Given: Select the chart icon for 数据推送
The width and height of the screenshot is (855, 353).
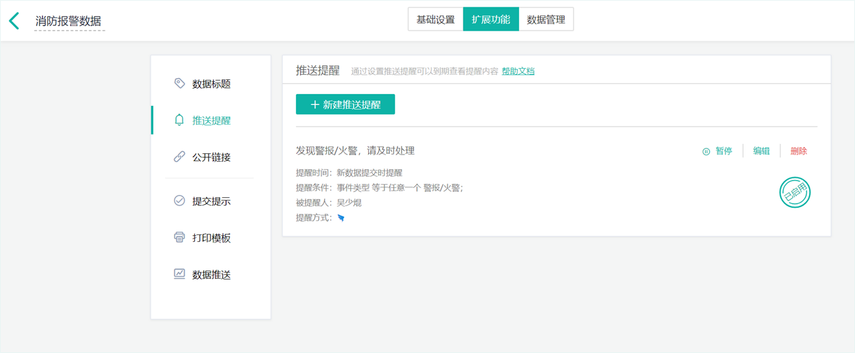Looking at the screenshot, I should [179, 274].
